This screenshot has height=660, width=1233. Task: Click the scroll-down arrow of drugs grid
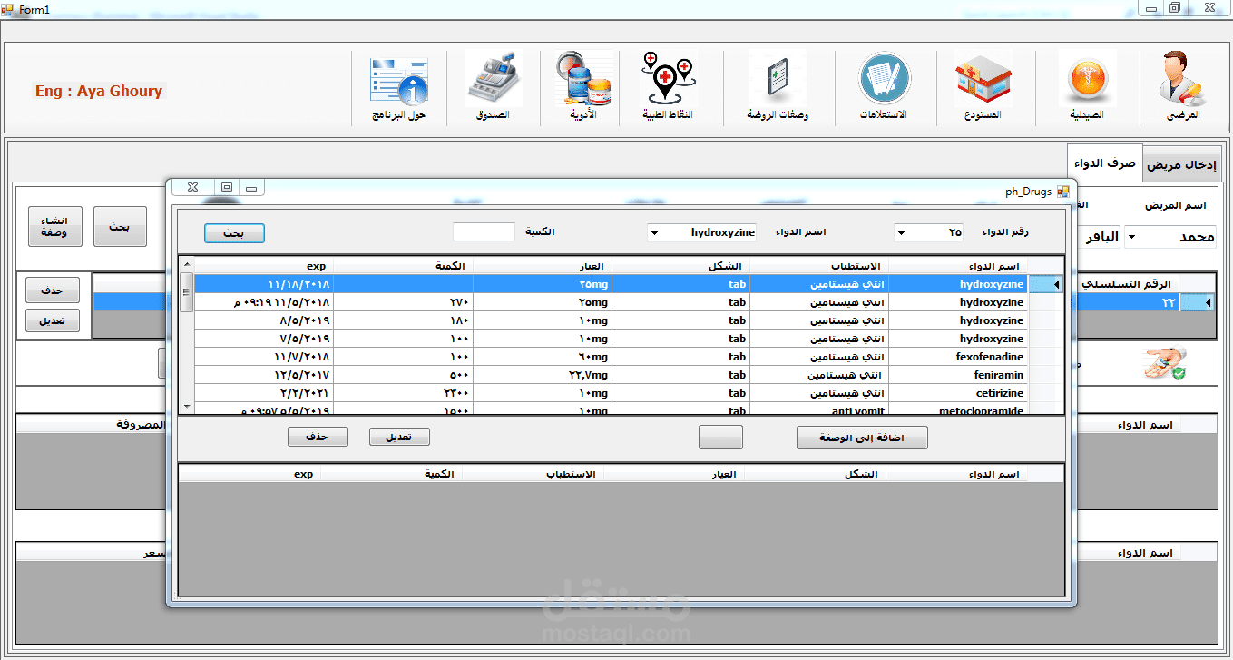coord(187,406)
